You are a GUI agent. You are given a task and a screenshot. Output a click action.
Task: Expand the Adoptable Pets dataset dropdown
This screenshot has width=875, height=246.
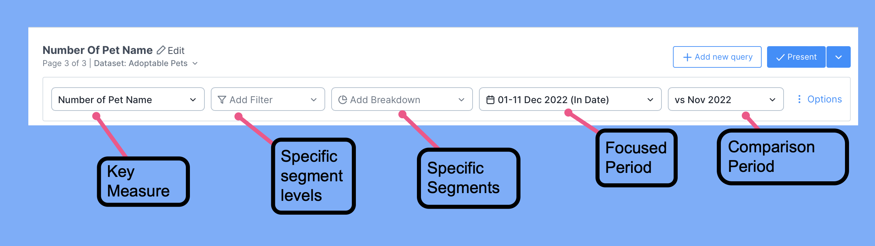click(x=195, y=63)
